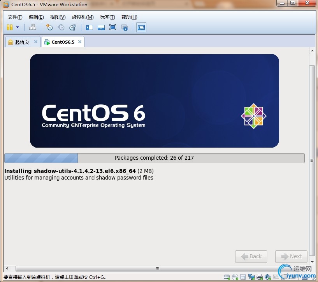The height and width of the screenshot is (282, 318).
Task: Click the vertical scrollbar thumb
Action: coord(312,160)
